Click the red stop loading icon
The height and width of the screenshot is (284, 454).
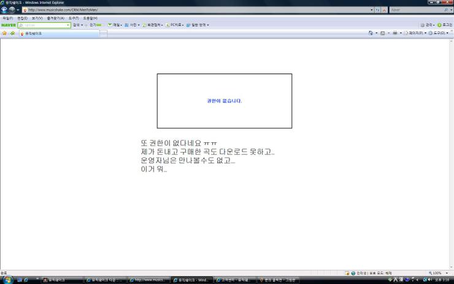(384, 10)
